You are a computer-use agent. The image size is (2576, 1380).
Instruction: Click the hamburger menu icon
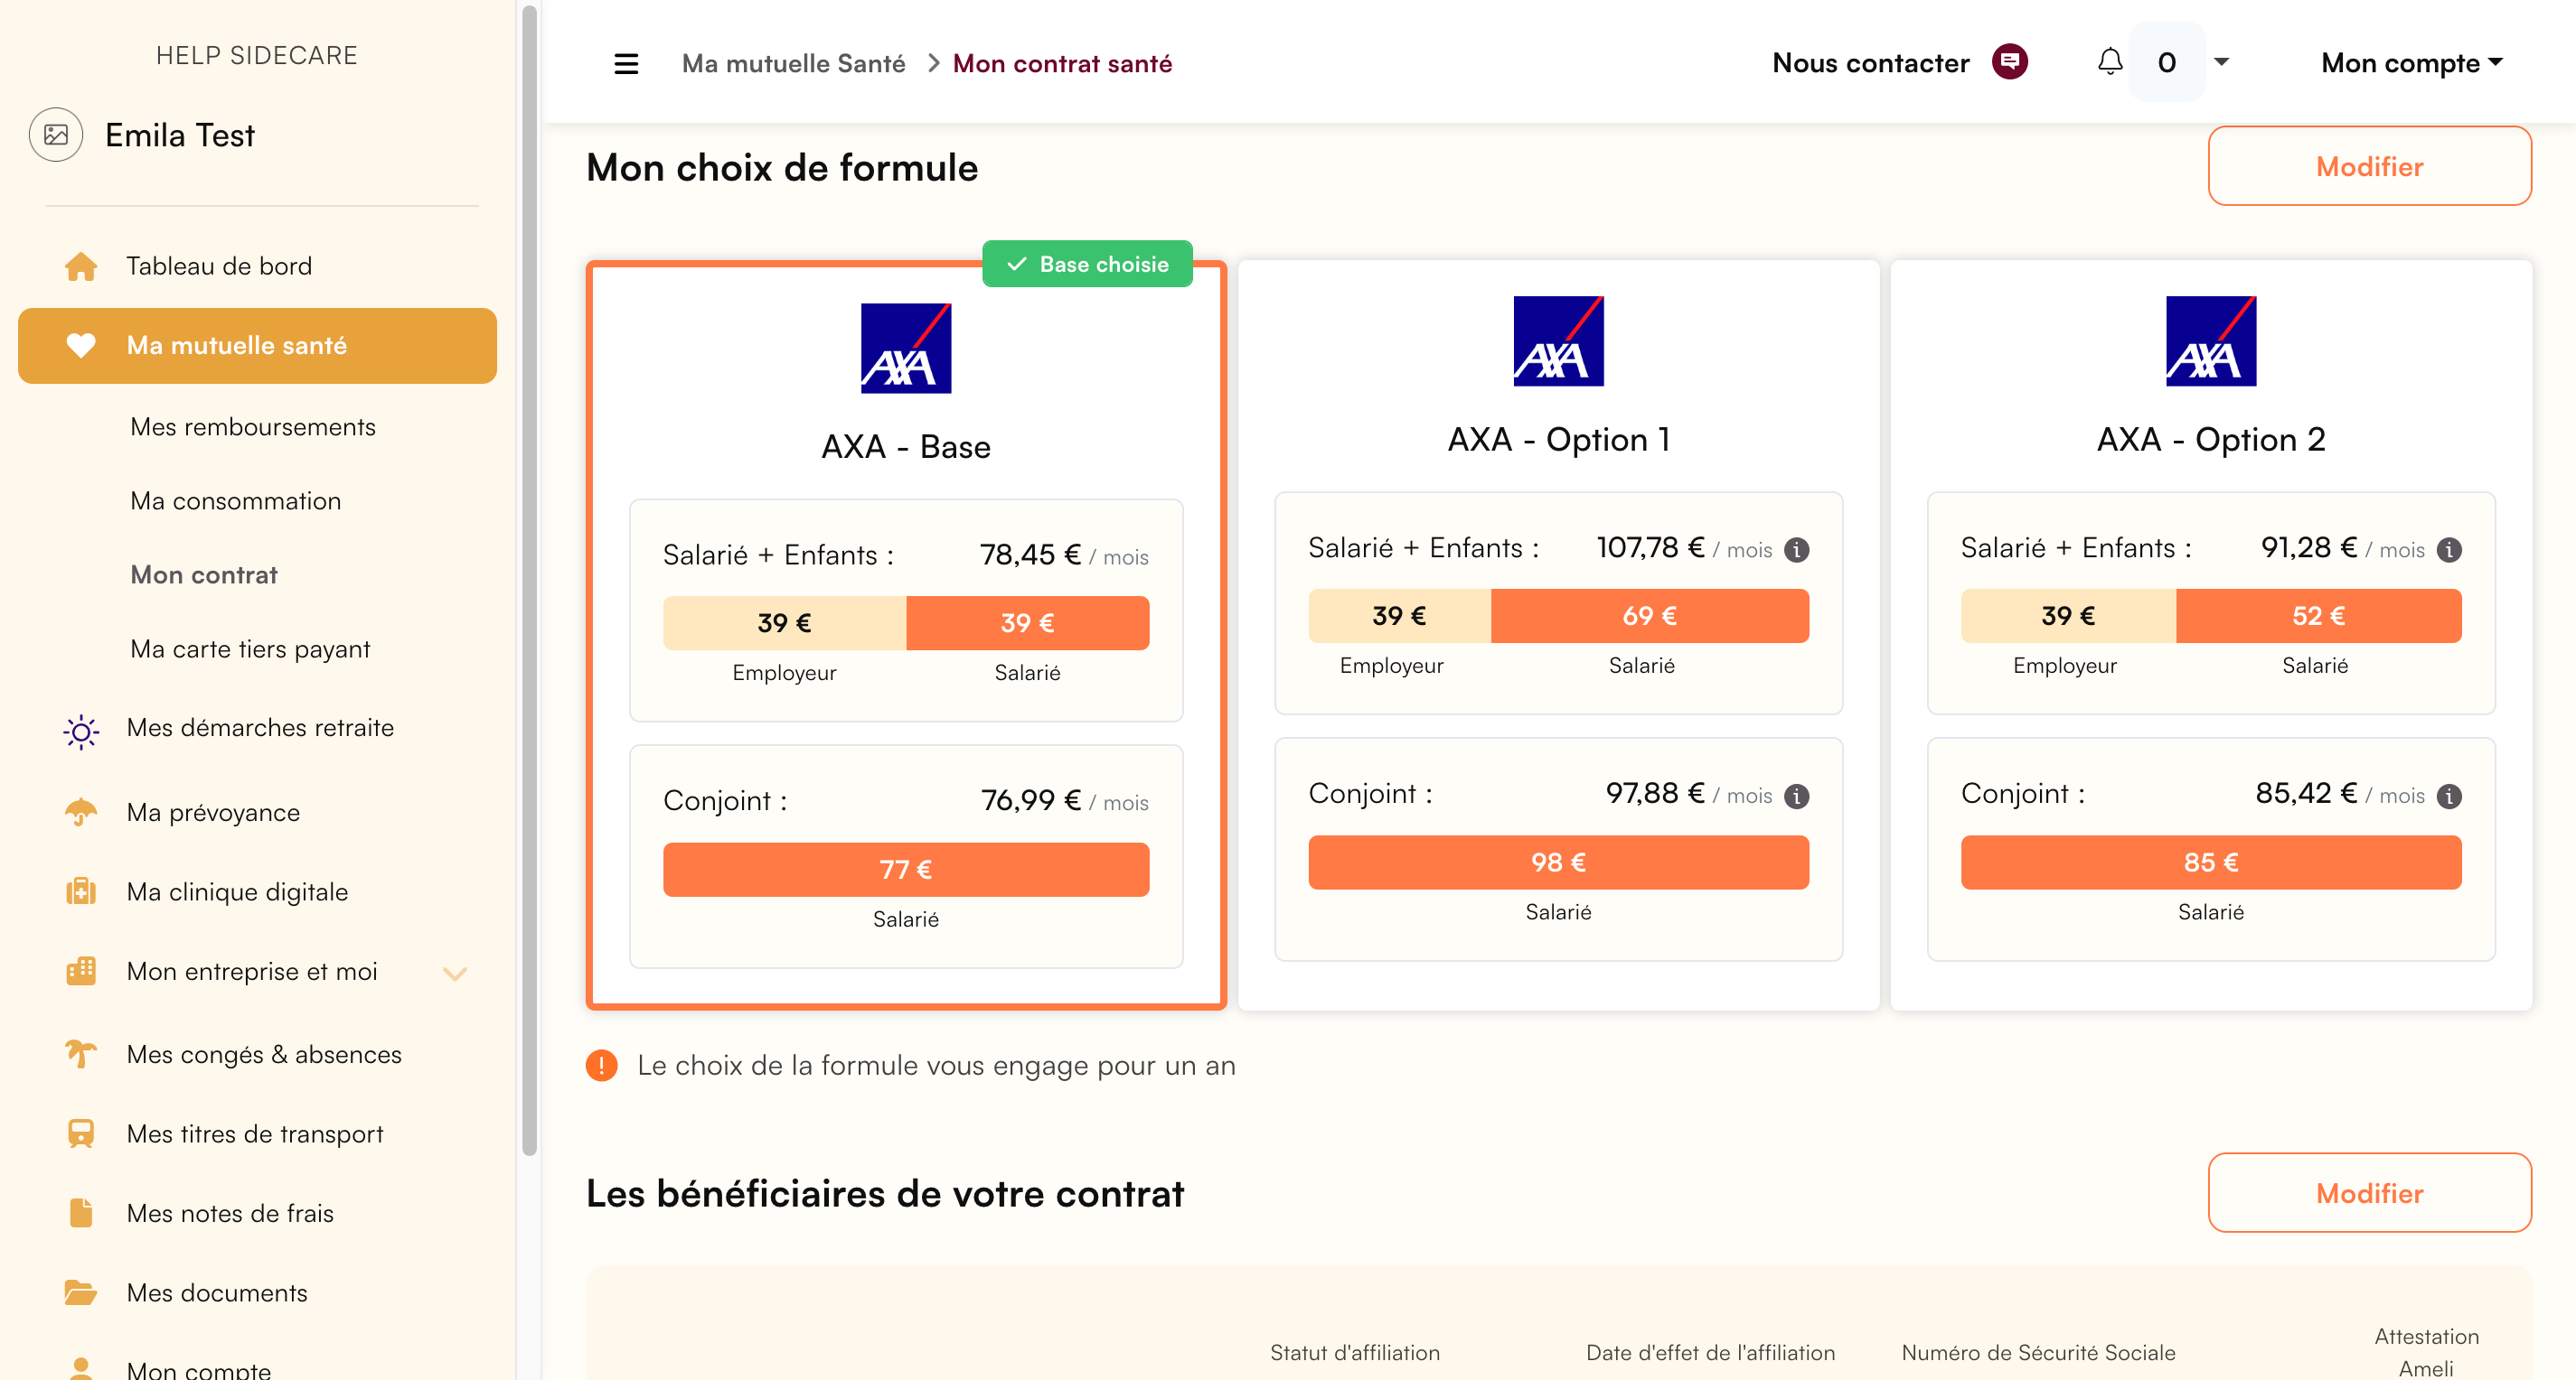click(626, 64)
